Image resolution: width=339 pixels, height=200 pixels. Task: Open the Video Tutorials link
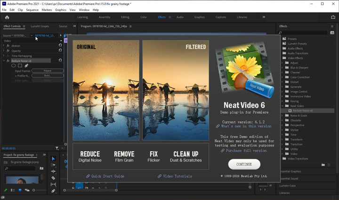coord(175,176)
